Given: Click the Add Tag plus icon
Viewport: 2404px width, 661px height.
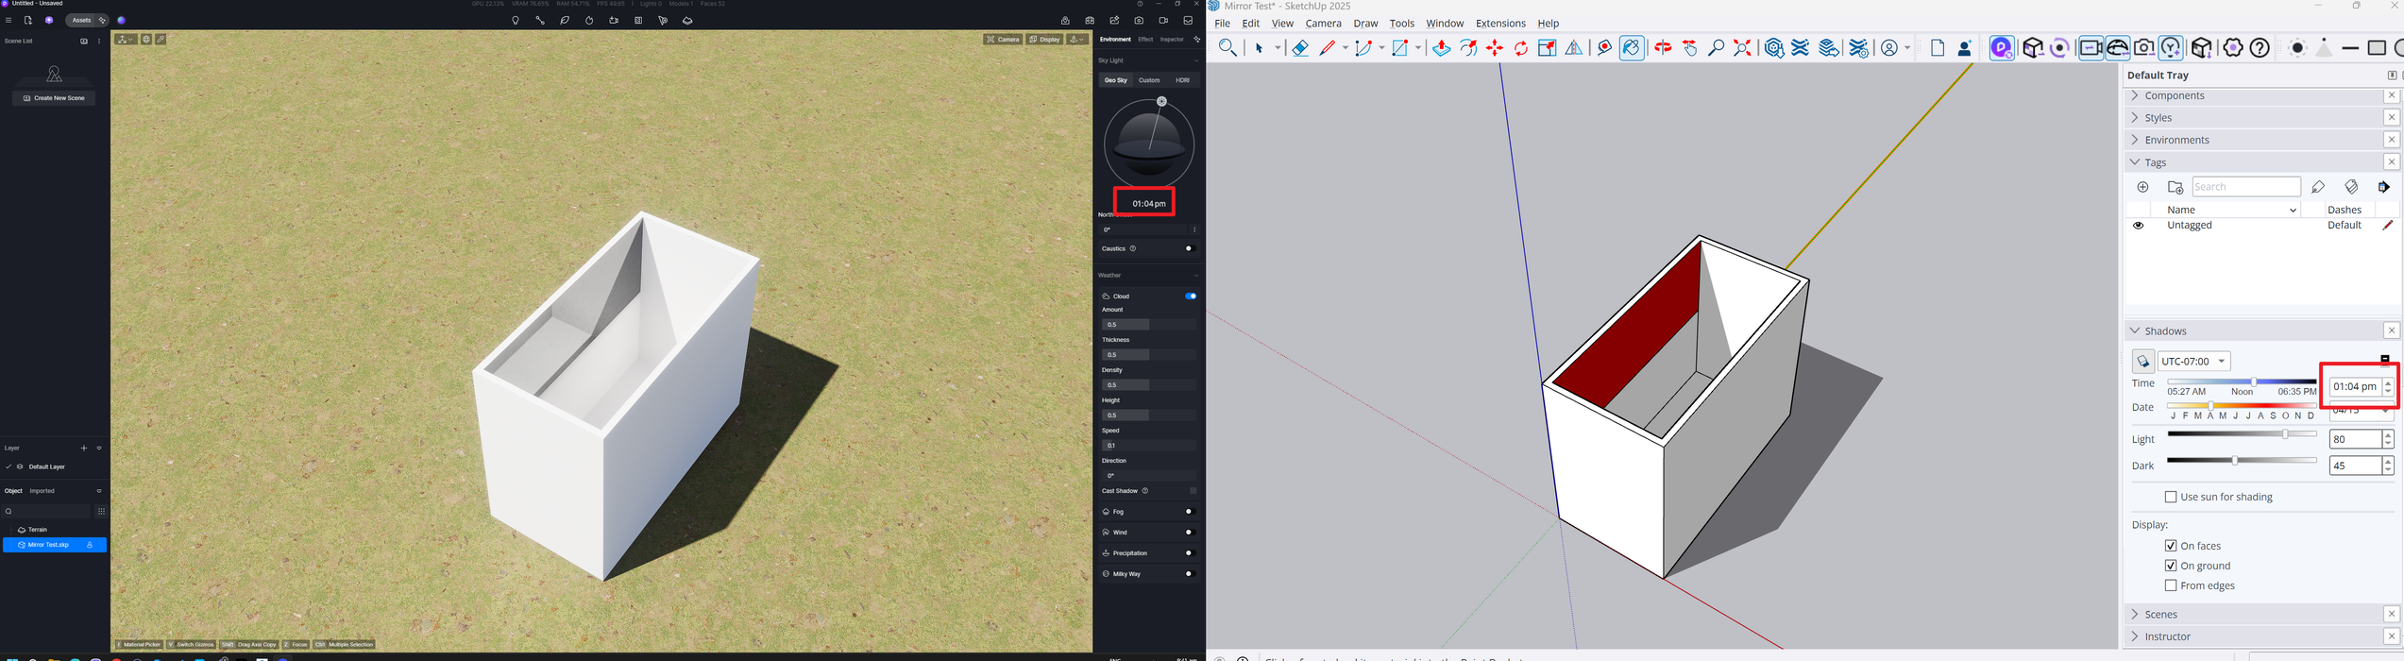Looking at the screenshot, I should click(x=2143, y=188).
